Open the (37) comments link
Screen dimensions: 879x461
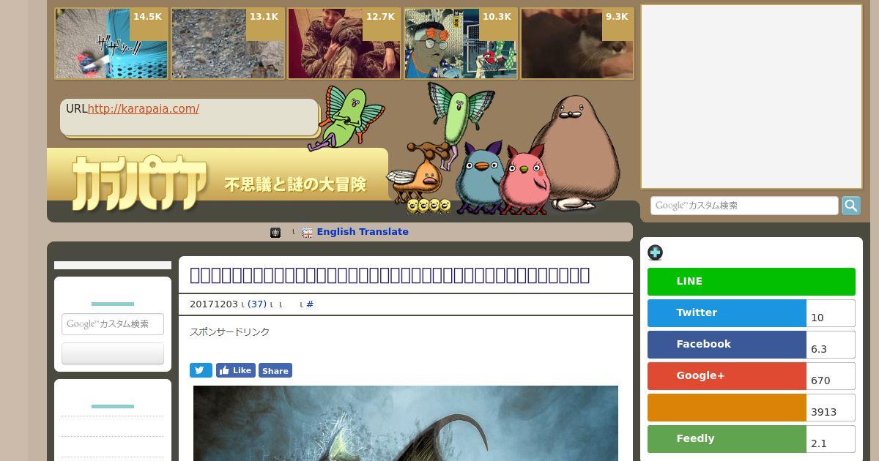(257, 304)
